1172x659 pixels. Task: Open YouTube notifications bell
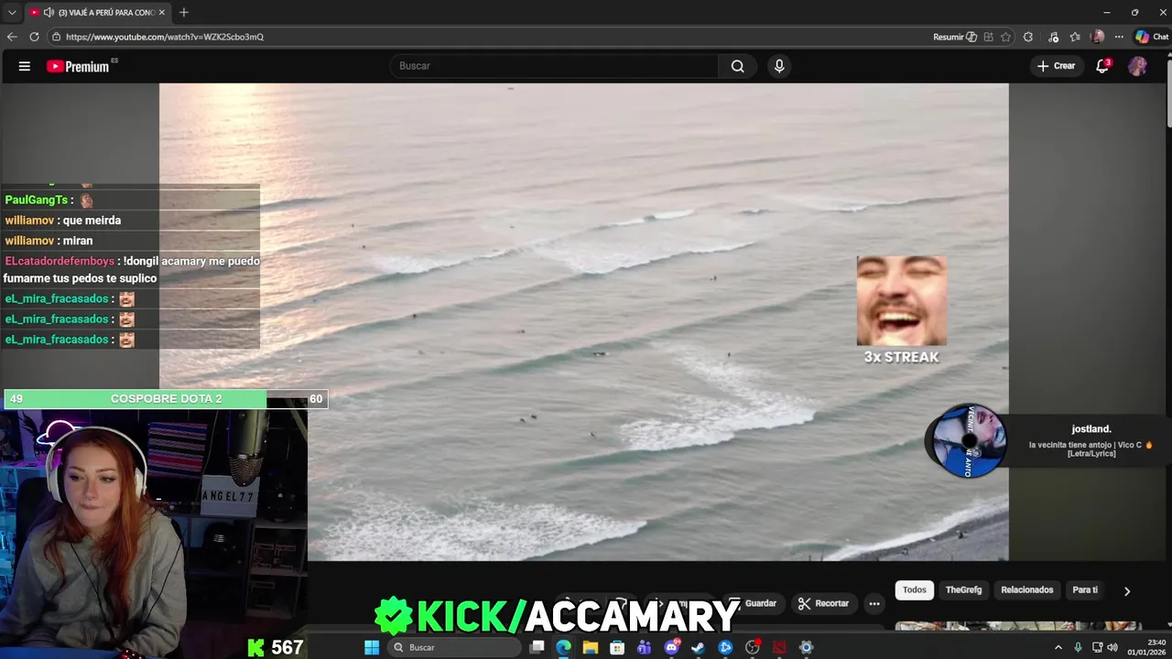1102,66
